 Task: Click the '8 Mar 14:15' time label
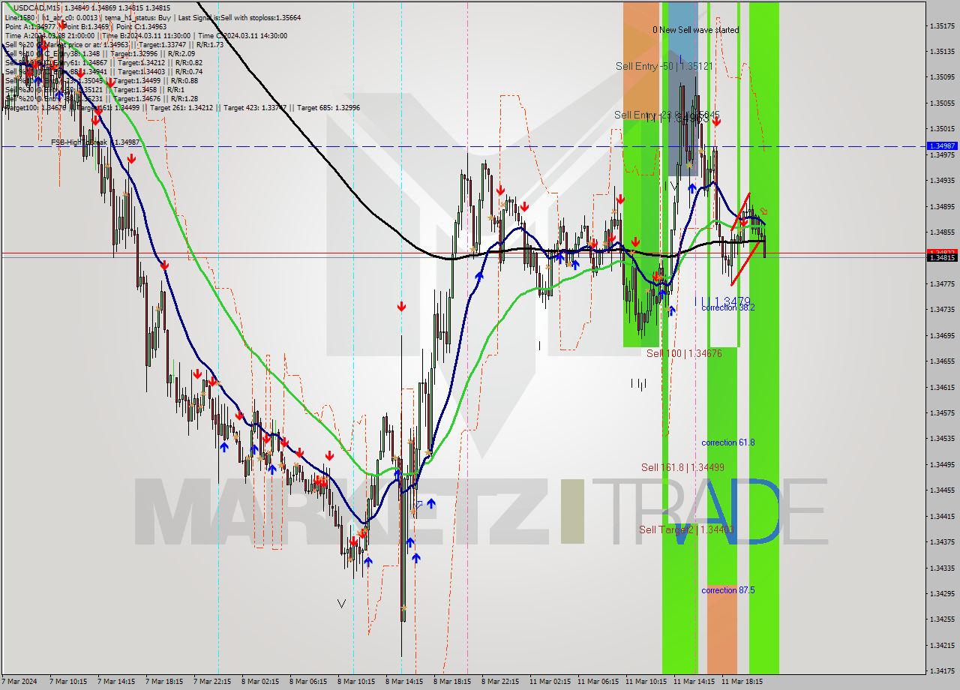click(405, 682)
